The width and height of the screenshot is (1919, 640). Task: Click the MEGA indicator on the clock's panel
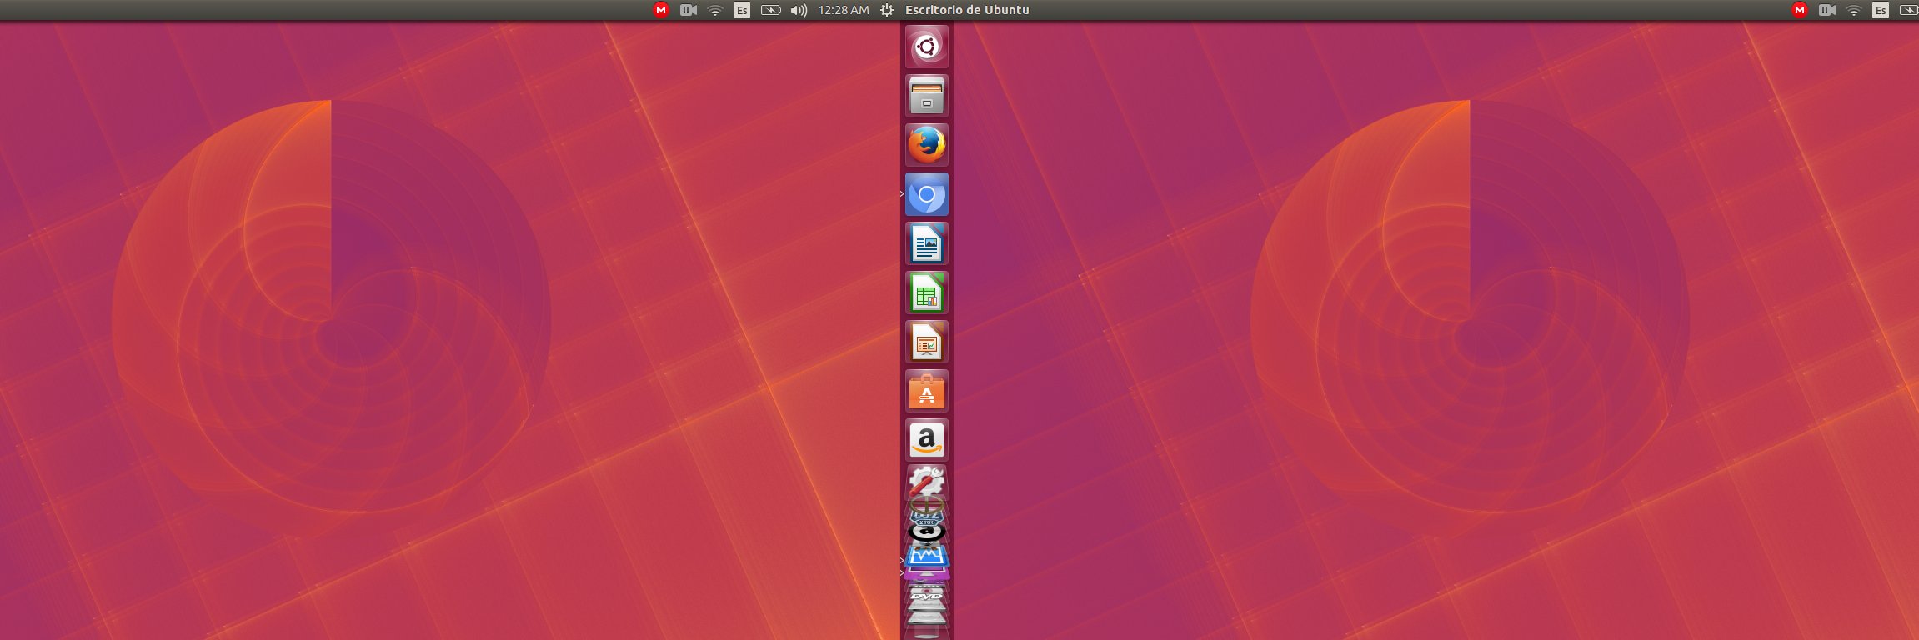point(661,10)
